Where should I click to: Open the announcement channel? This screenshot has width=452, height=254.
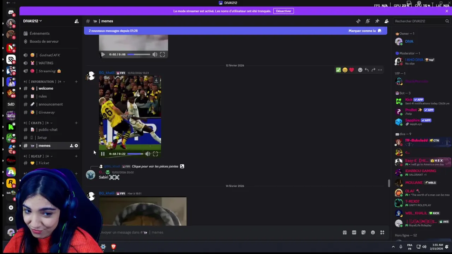(50, 104)
